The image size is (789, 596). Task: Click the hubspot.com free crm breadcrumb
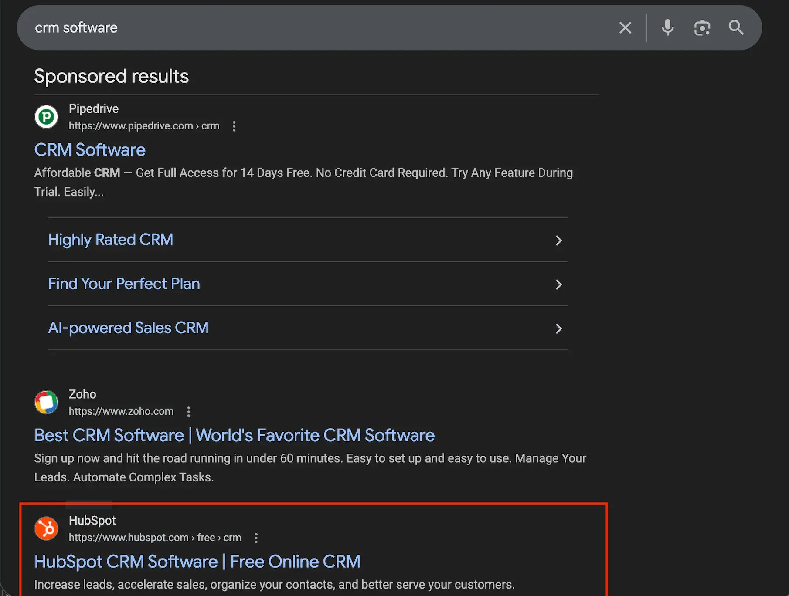(x=155, y=537)
